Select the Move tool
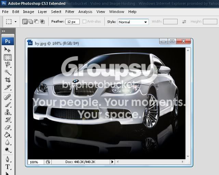This screenshot has height=175, width=219. coord(8,50)
